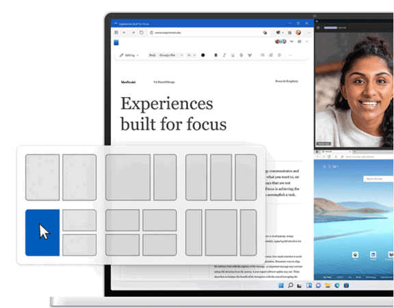This screenshot has height=308, width=394.
Task: Open the browser profile avatar
Action: [298, 32]
